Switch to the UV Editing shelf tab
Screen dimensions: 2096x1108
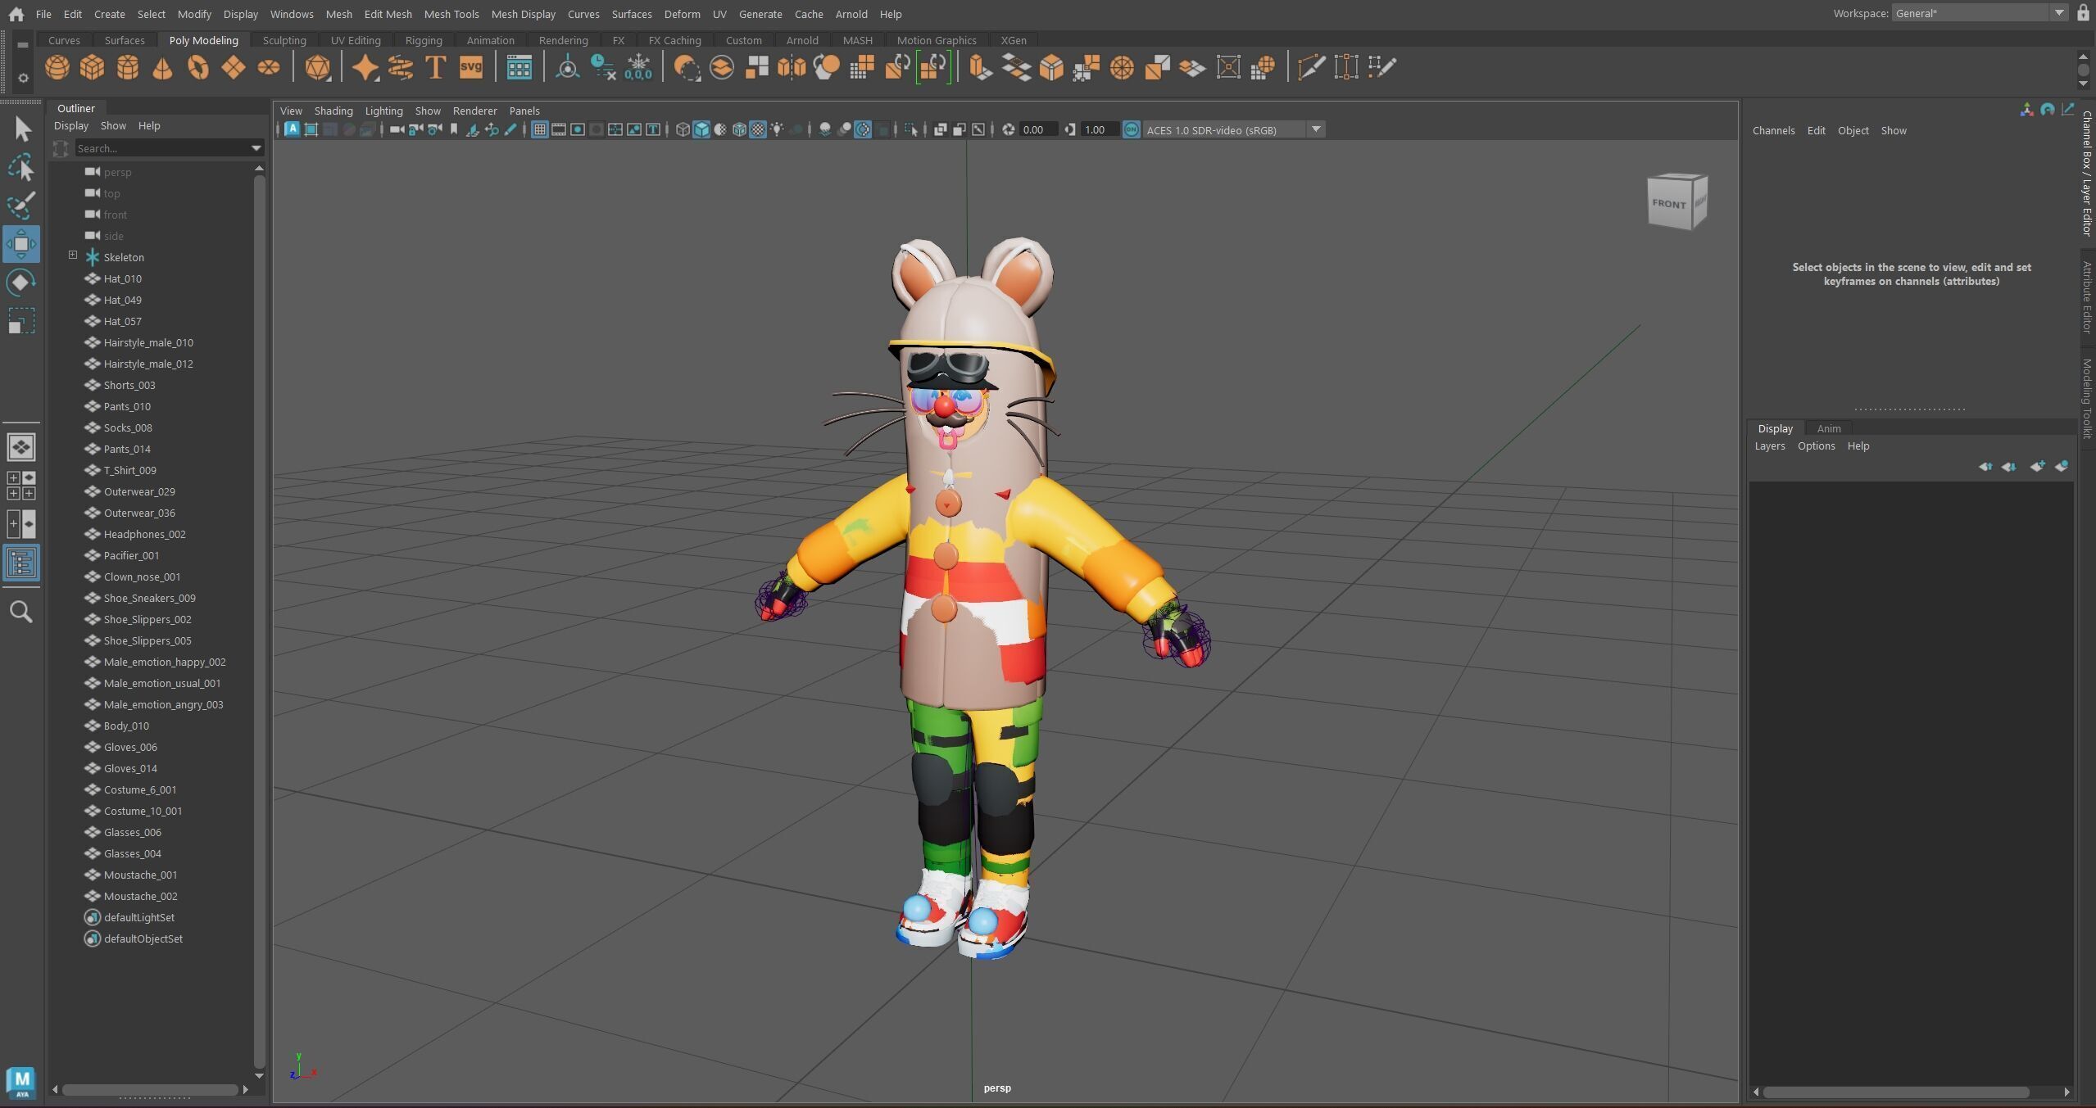click(x=356, y=40)
